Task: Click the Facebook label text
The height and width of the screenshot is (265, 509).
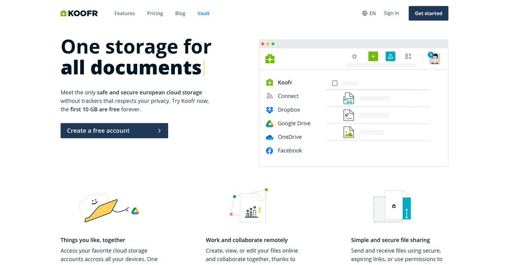Action: (x=290, y=150)
